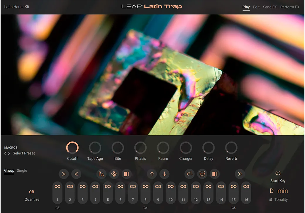Click the envelope shape icon above pad 4
This screenshot has height=213, width=305.
(x=101, y=174)
